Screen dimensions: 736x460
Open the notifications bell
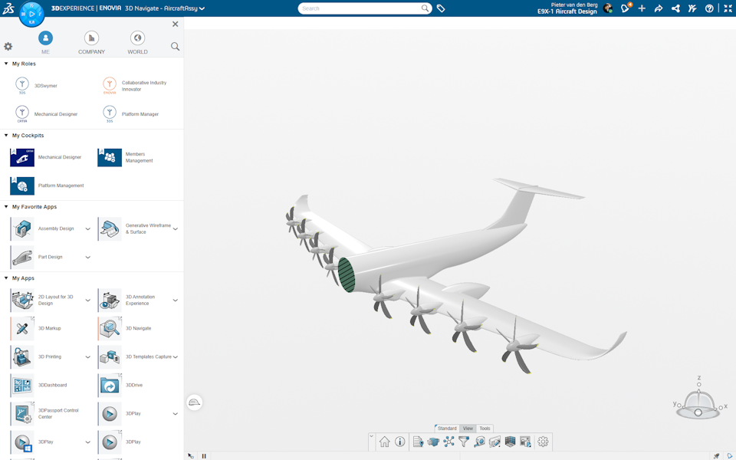point(625,8)
